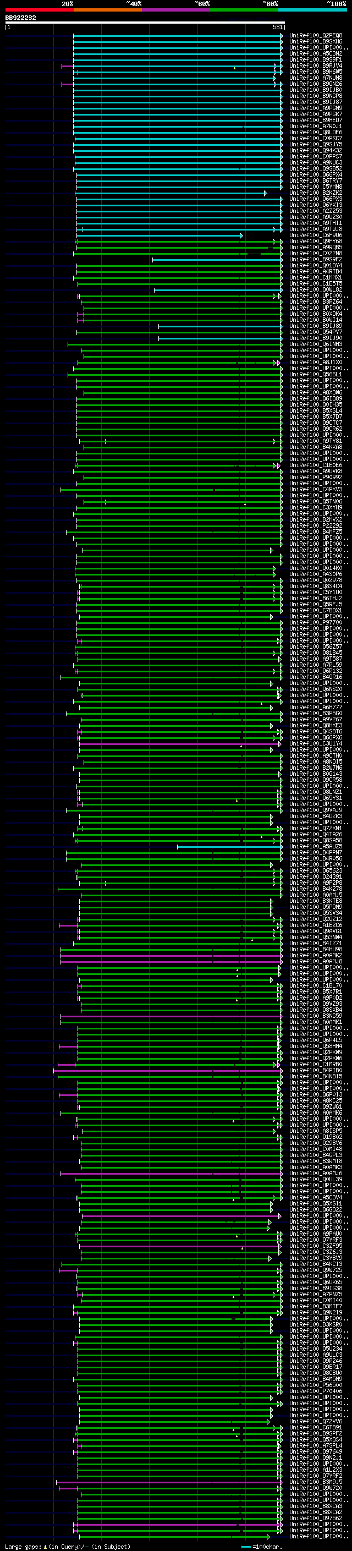Click the white query sequence bar
The width and height of the screenshot is (352, 1551).
click(x=145, y=23)
